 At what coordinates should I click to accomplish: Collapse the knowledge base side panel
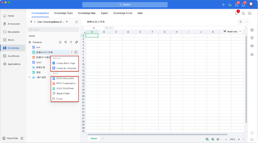tap(77, 22)
